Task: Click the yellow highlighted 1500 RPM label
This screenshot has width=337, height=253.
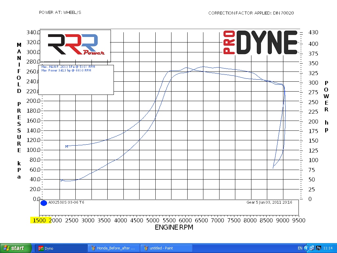Action: [x=39, y=220]
